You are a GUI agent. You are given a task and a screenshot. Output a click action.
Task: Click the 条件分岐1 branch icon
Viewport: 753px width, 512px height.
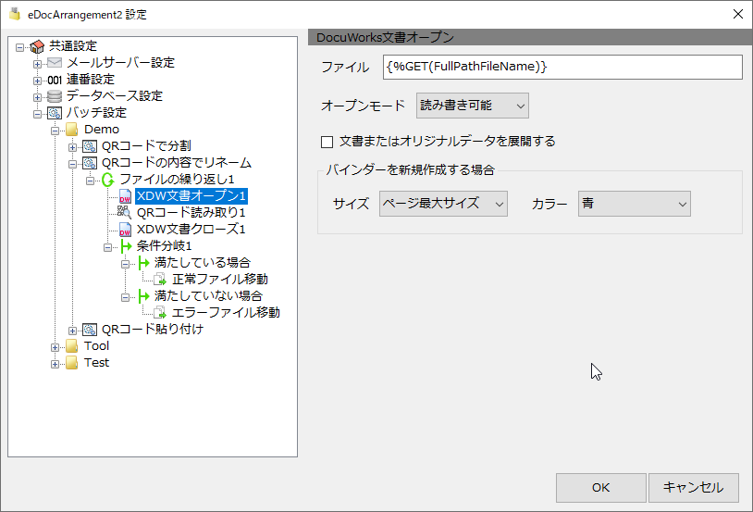tap(126, 246)
